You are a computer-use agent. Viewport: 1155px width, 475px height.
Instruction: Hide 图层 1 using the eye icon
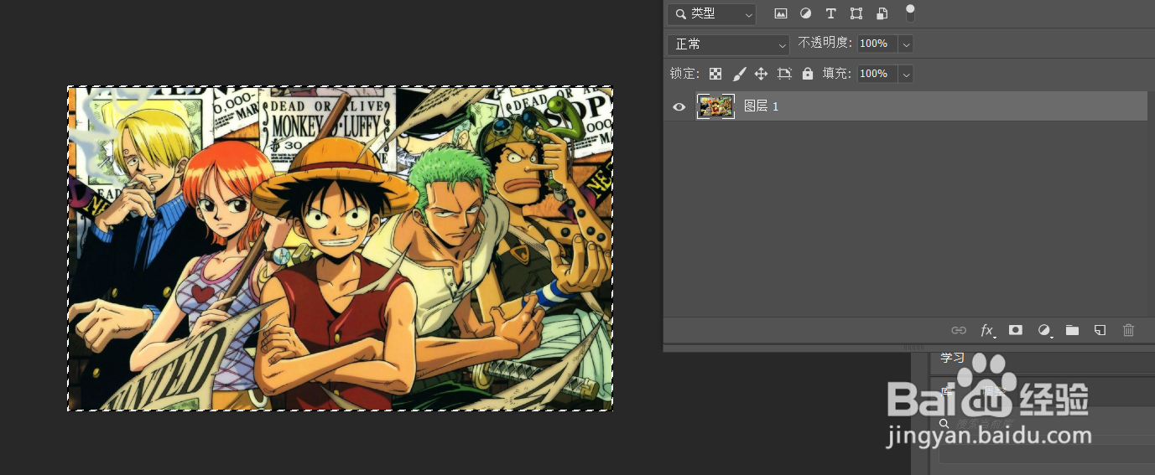click(x=679, y=106)
